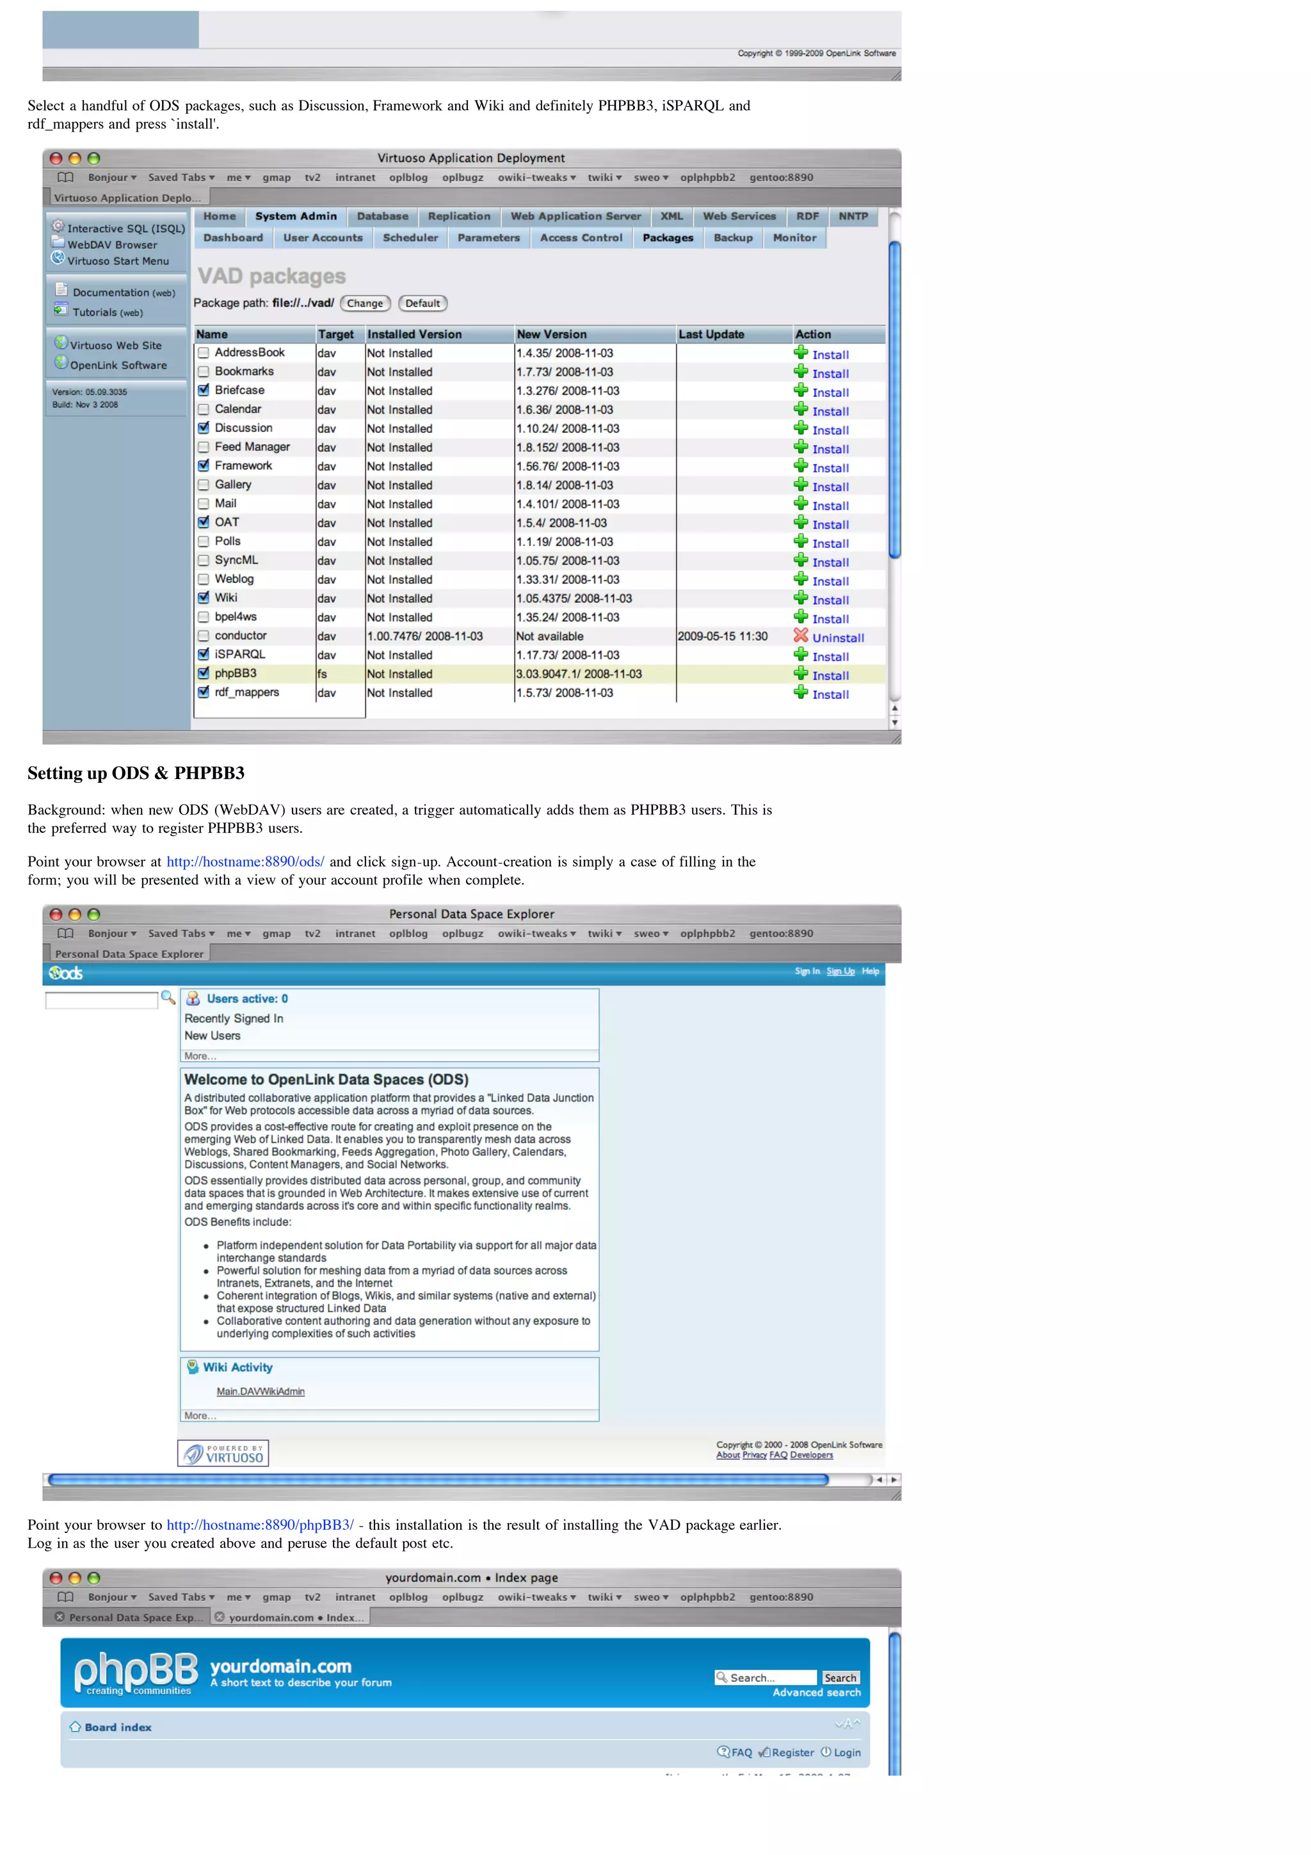1311x1855 pixels.
Task: Switch to the Database tab
Action: coord(382,216)
